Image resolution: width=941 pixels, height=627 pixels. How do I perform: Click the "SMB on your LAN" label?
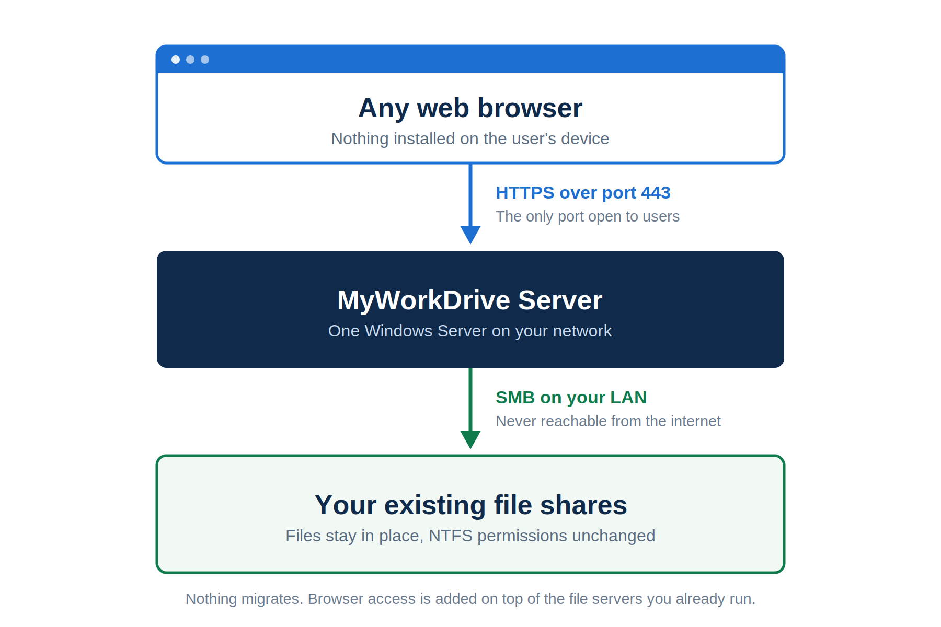tap(571, 398)
